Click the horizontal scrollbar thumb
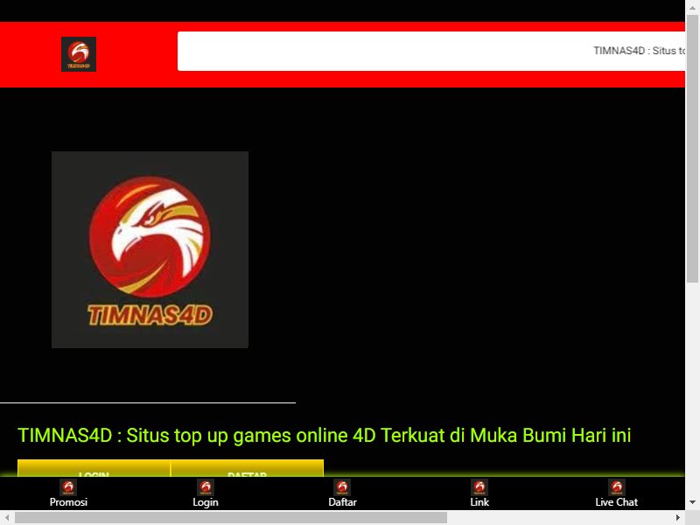The width and height of the screenshot is (700, 525). [x=231, y=517]
